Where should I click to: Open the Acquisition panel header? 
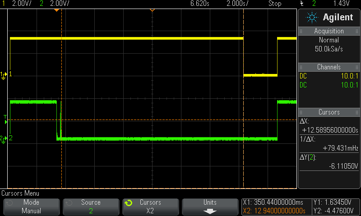(x=329, y=31)
